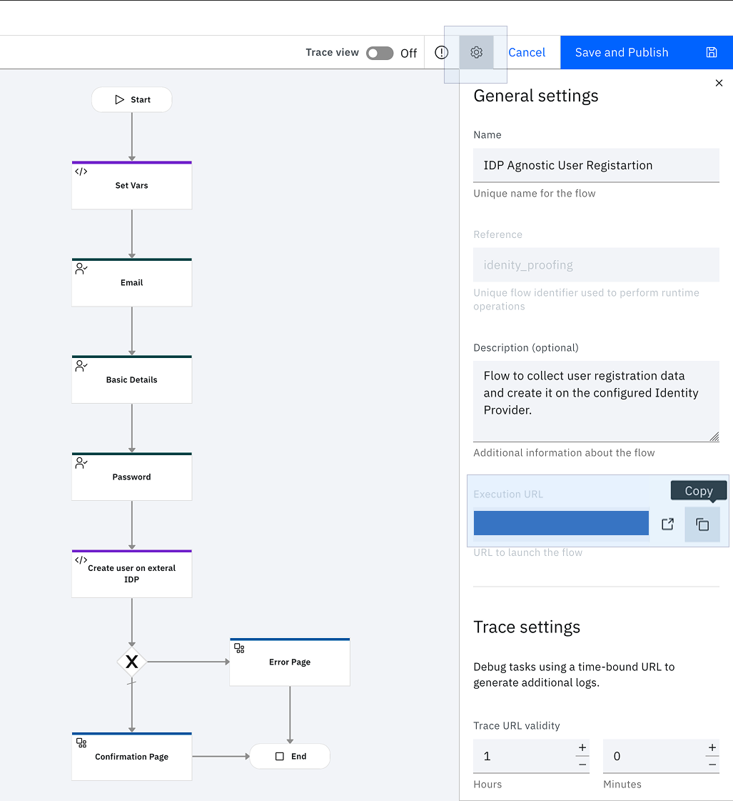Select the Start node
This screenshot has height=801, width=733.
[131, 99]
